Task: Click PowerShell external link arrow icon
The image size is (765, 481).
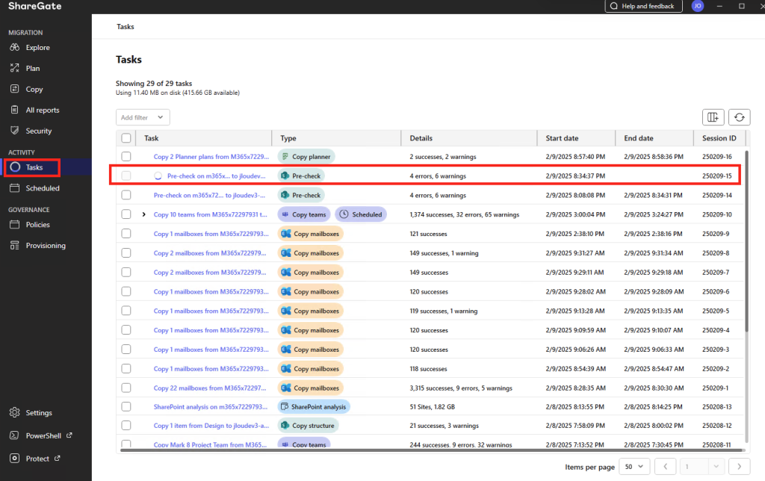Action: pyautogui.click(x=69, y=435)
